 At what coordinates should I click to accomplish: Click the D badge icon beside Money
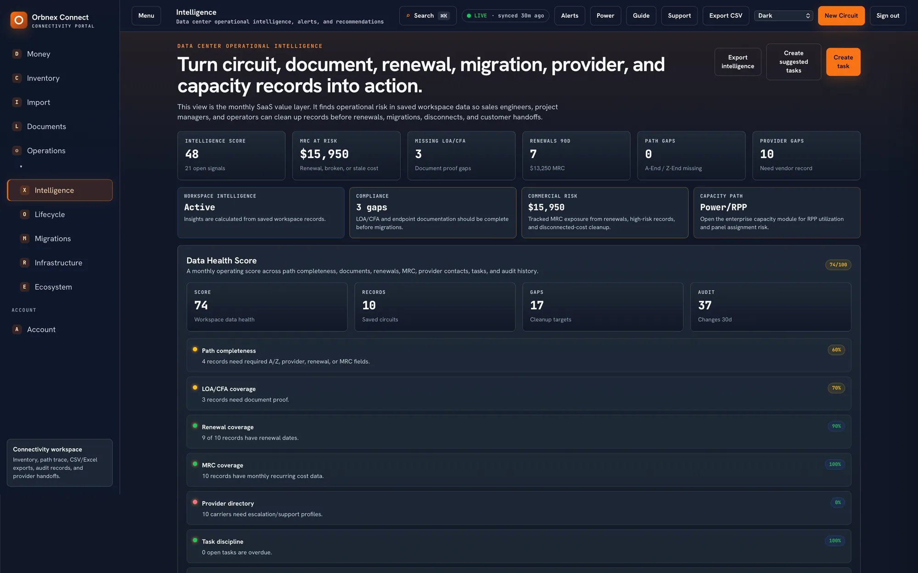pos(17,54)
